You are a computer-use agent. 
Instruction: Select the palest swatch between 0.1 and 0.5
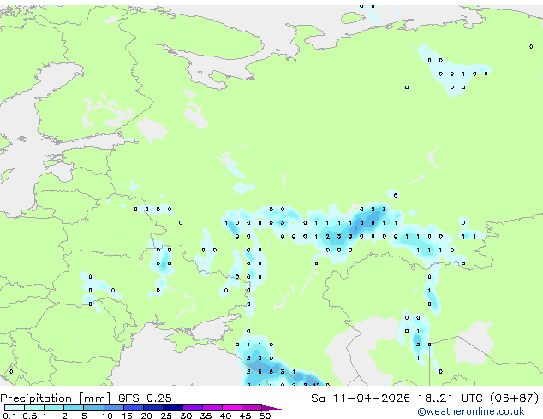tap(15, 408)
